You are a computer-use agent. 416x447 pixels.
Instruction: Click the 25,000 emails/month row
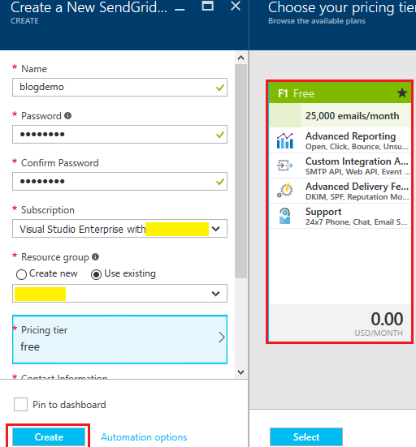pyautogui.click(x=340, y=115)
